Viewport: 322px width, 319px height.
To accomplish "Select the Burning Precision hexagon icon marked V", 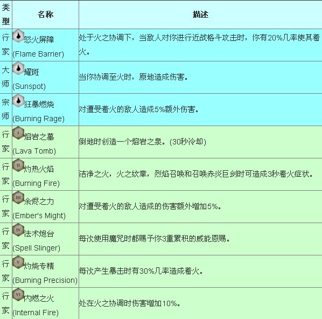I will [x=18, y=262].
